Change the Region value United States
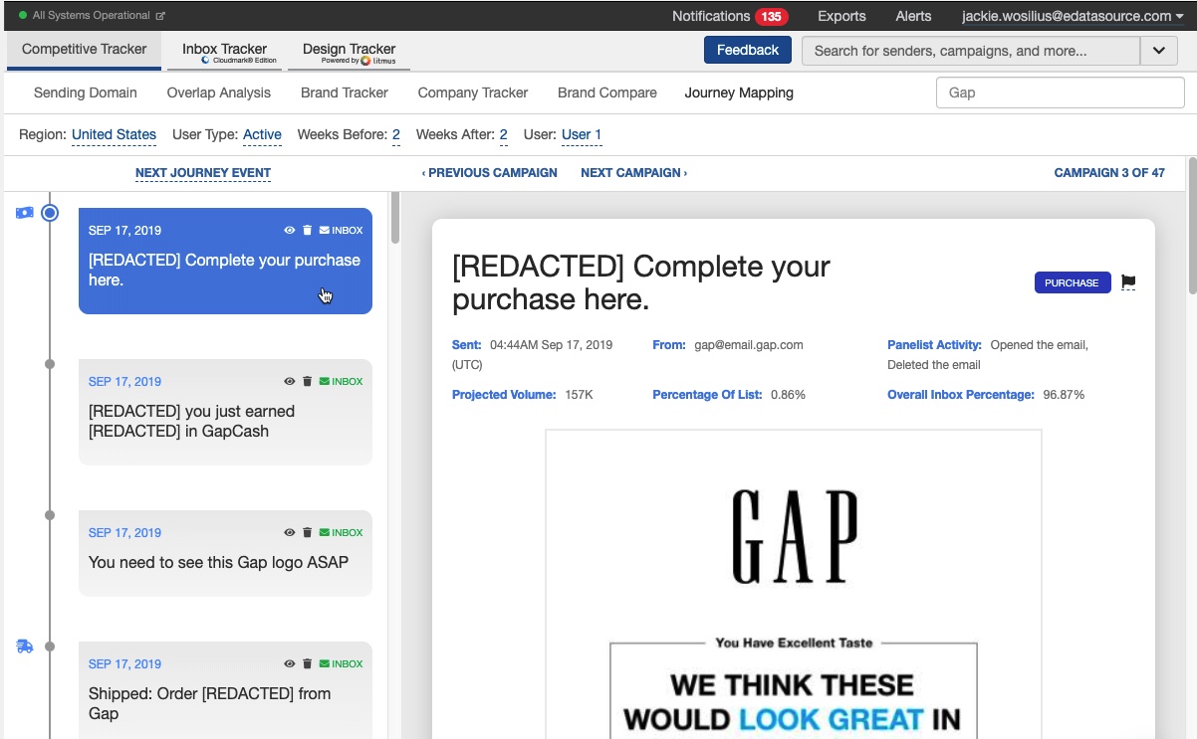Viewport: 1197px width, 739px height. click(x=114, y=134)
